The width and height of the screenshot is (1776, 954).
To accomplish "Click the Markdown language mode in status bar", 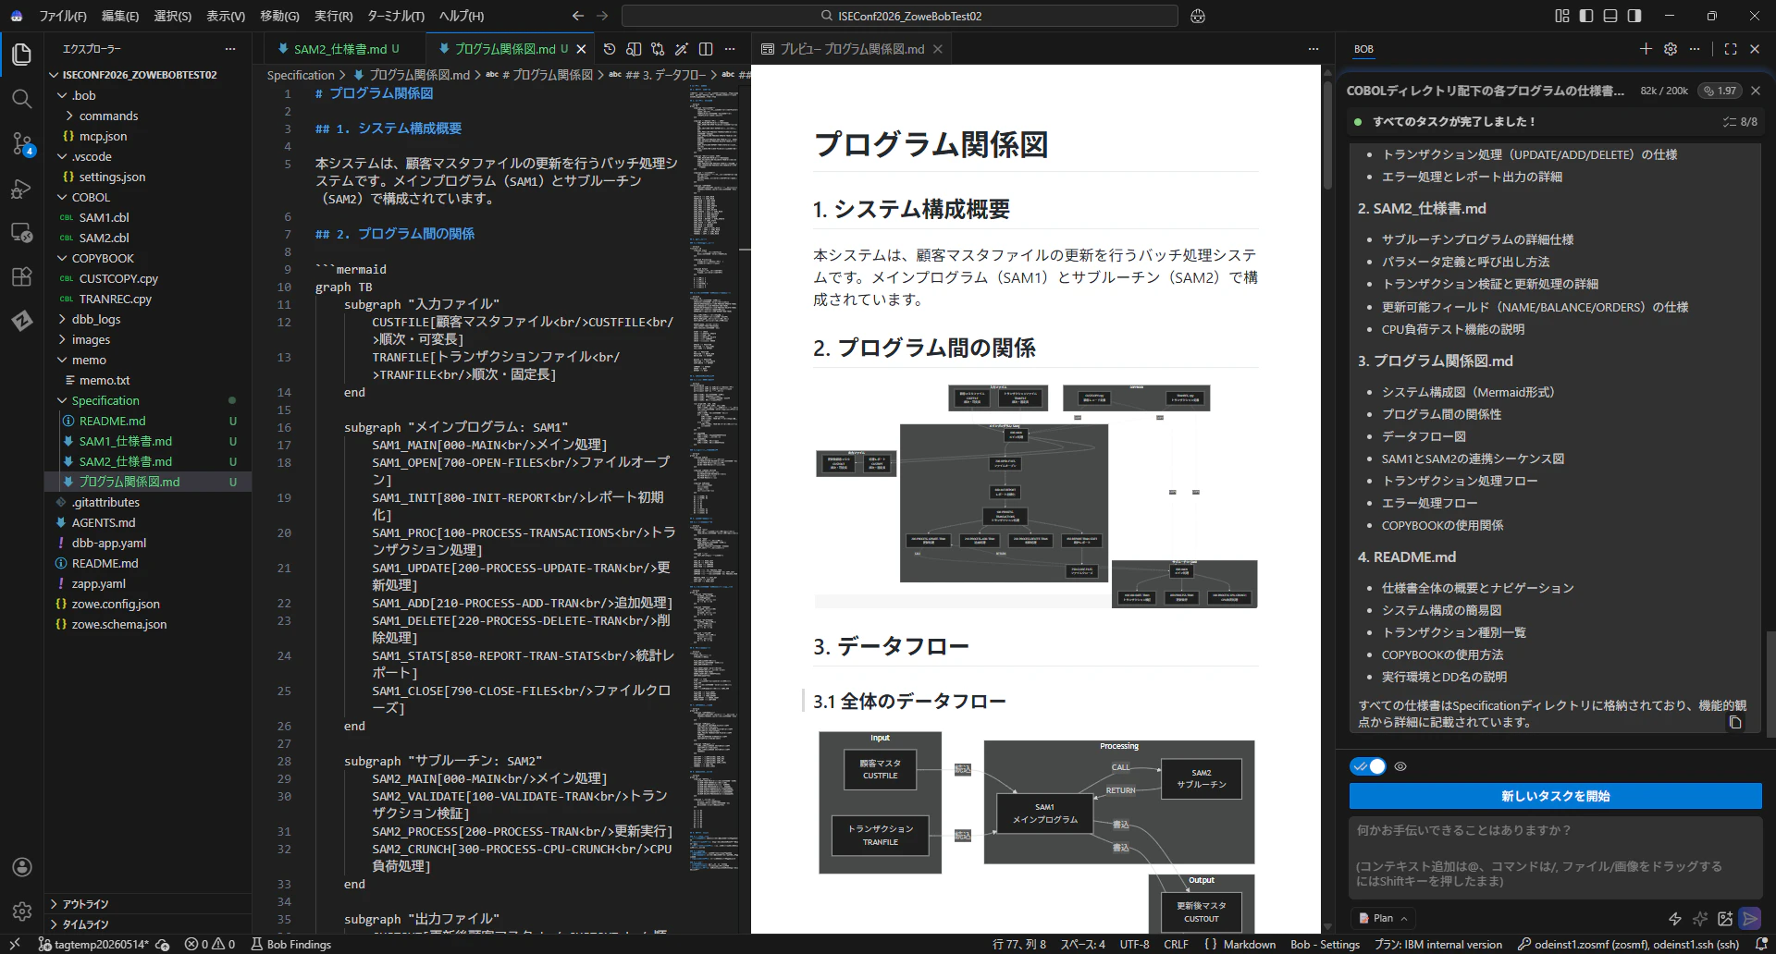I will click(1249, 945).
